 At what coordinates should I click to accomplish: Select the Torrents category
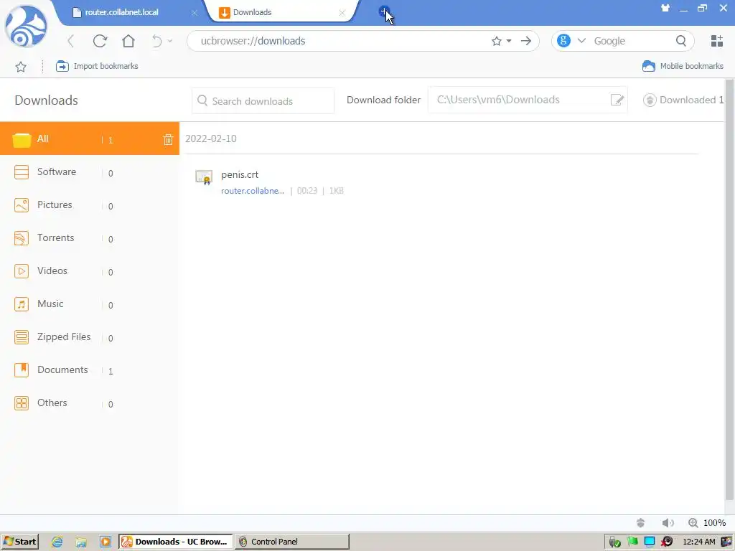coord(90,238)
